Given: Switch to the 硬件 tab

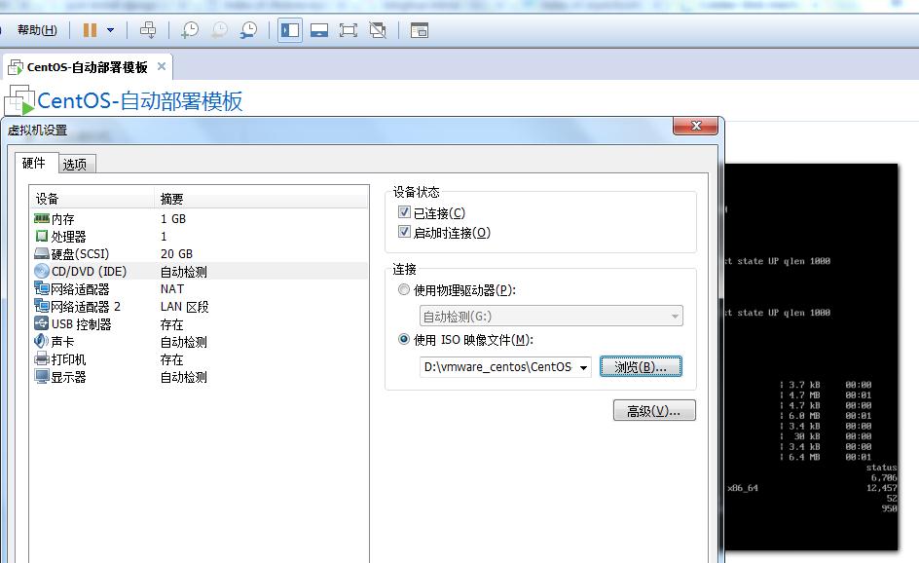Looking at the screenshot, I should pyautogui.click(x=34, y=163).
